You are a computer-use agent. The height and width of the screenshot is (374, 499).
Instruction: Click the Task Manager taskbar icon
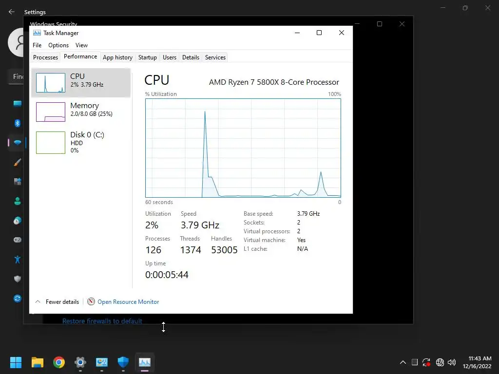[x=145, y=362]
